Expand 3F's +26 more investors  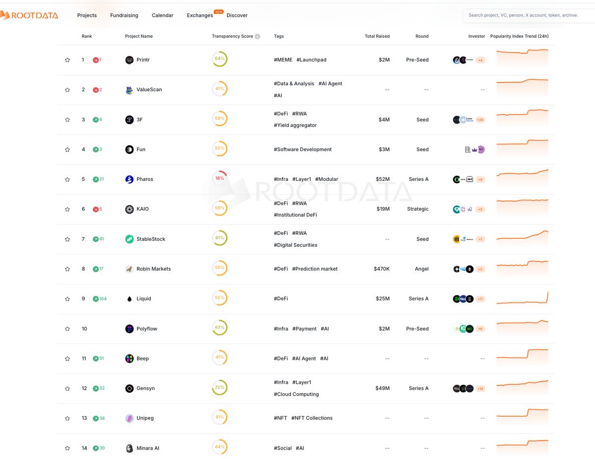pyautogui.click(x=480, y=119)
